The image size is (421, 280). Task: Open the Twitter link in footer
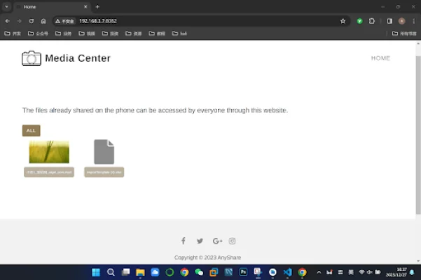pyautogui.click(x=200, y=241)
